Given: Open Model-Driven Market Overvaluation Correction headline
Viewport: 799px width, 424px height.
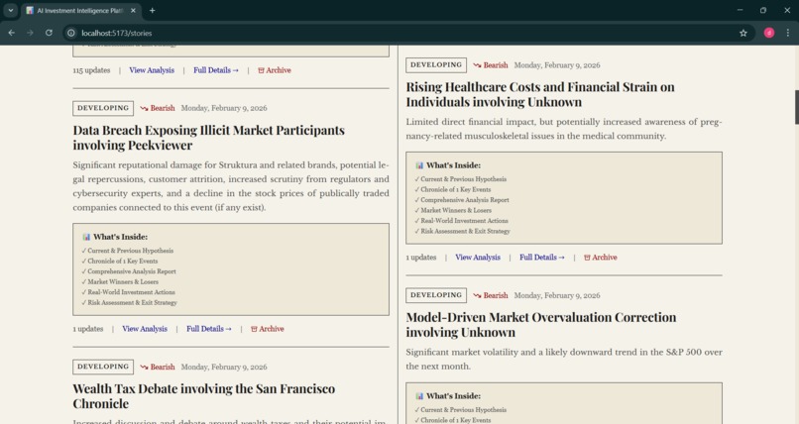Looking at the screenshot, I should [x=541, y=325].
